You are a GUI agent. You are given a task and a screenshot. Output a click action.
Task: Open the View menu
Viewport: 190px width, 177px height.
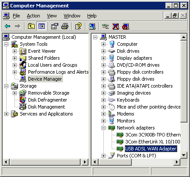pyautogui.click(x=52, y=16)
